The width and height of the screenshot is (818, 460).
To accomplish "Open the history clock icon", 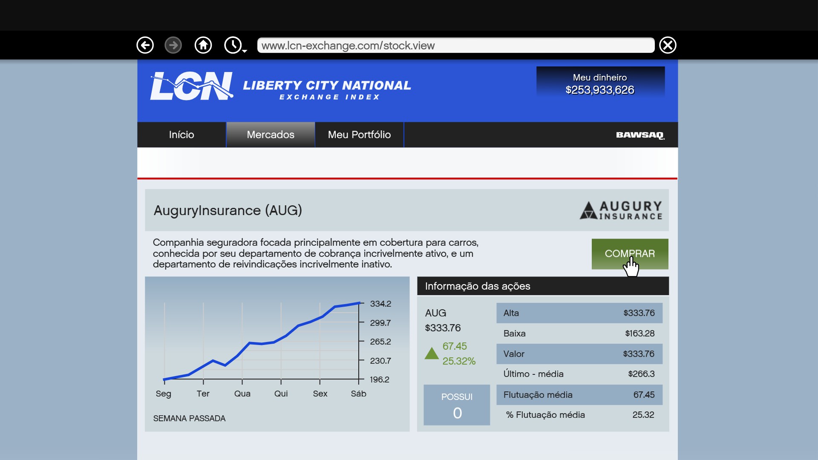I will pos(233,45).
